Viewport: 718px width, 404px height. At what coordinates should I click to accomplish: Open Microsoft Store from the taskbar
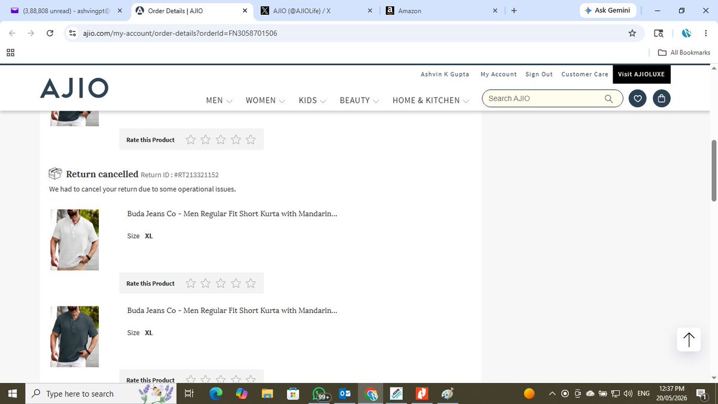(293, 394)
